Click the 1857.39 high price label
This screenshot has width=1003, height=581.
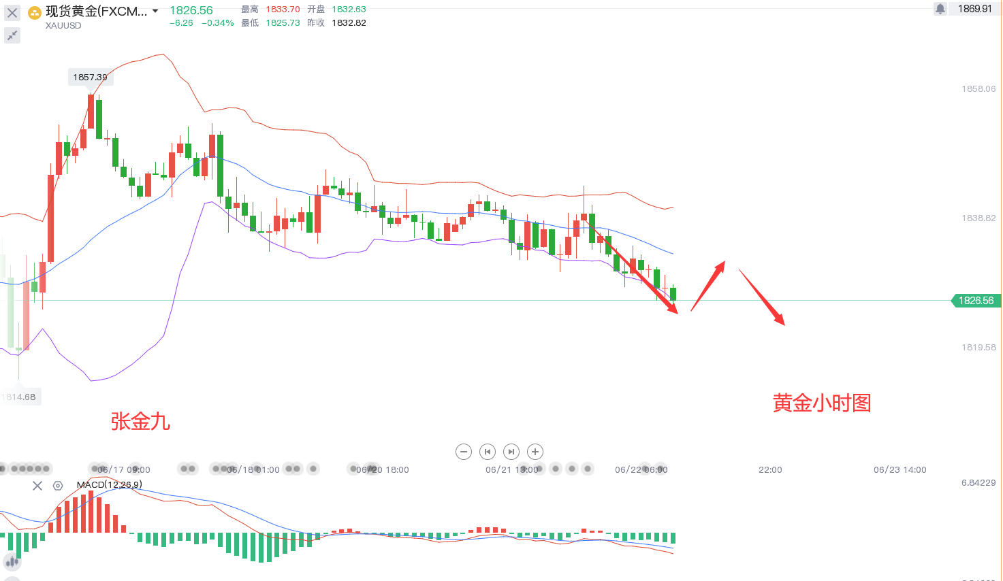coord(91,77)
